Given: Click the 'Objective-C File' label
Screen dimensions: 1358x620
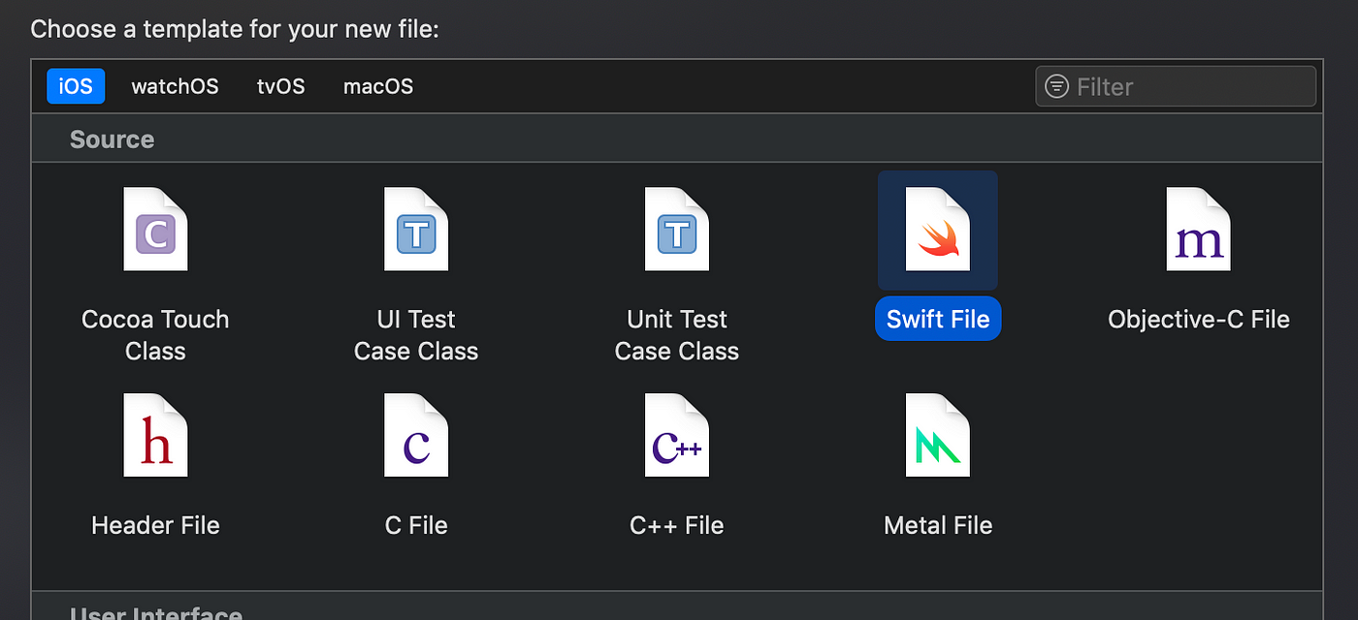Looking at the screenshot, I should point(1199,319).
